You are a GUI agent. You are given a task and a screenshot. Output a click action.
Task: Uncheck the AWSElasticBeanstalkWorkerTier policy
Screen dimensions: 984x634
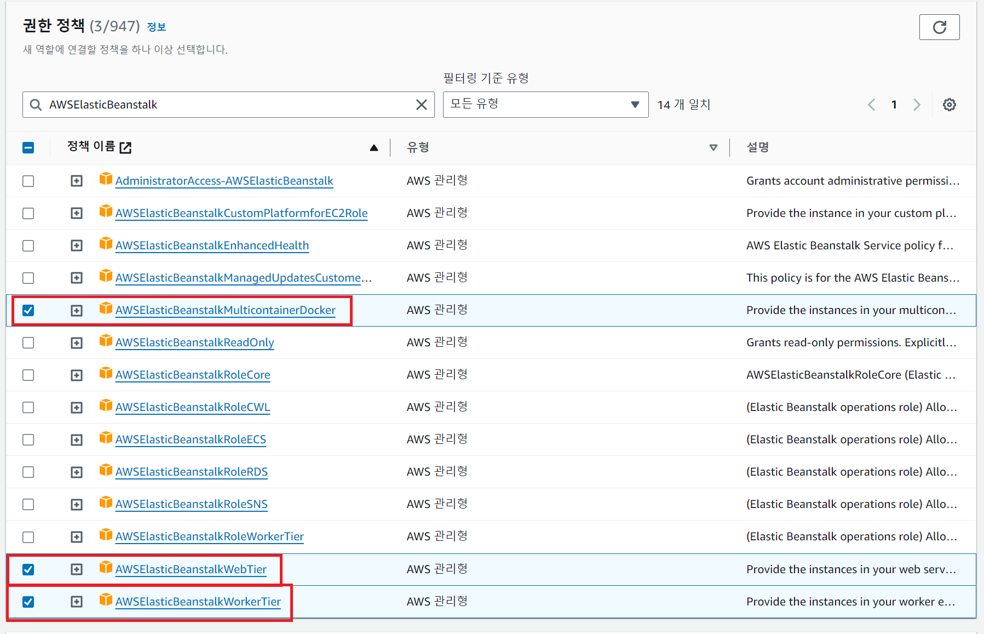pyautogui.click(x=28, y=602)
